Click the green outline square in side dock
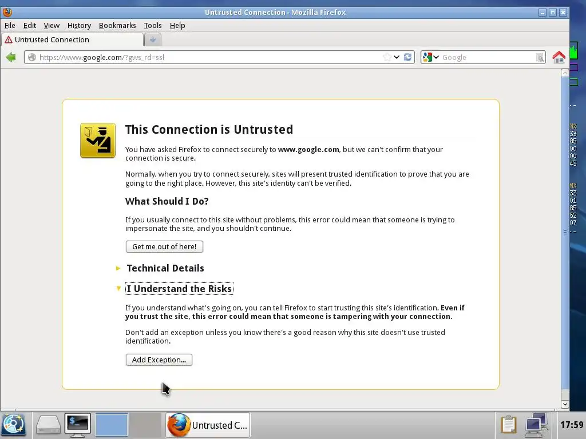 (x=573, y=82)
